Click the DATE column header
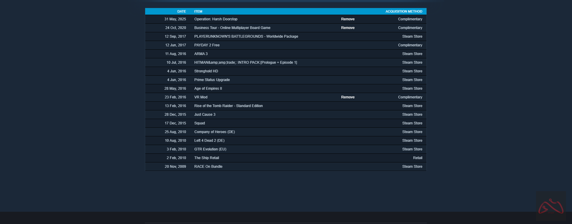The height and width of the screenshot is (224, 572). point(181,11)
